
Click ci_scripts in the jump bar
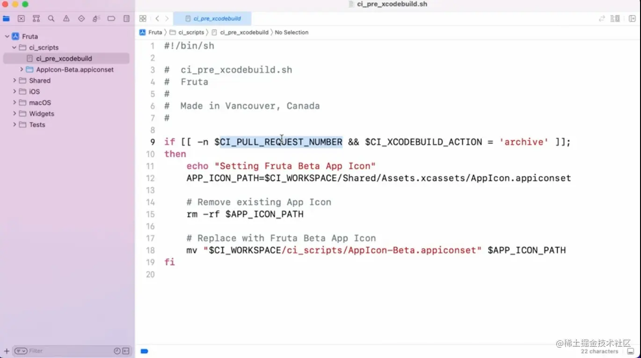click(187, 32)
